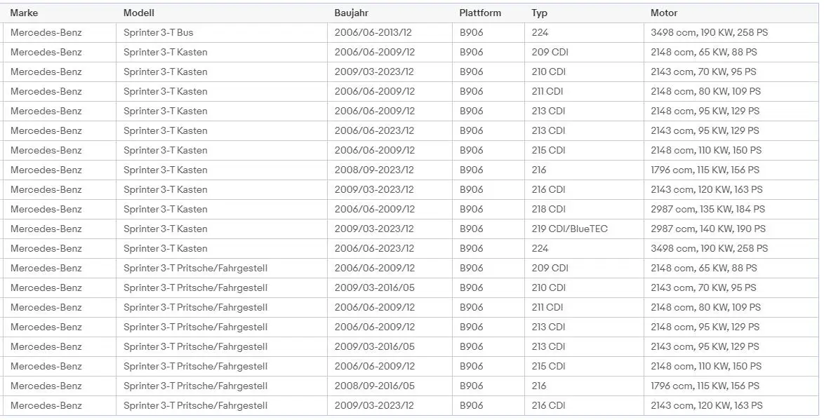This screenshot has height=420, width=824.
Task: Click the Baujahr column header
Action: coord(351,13)
